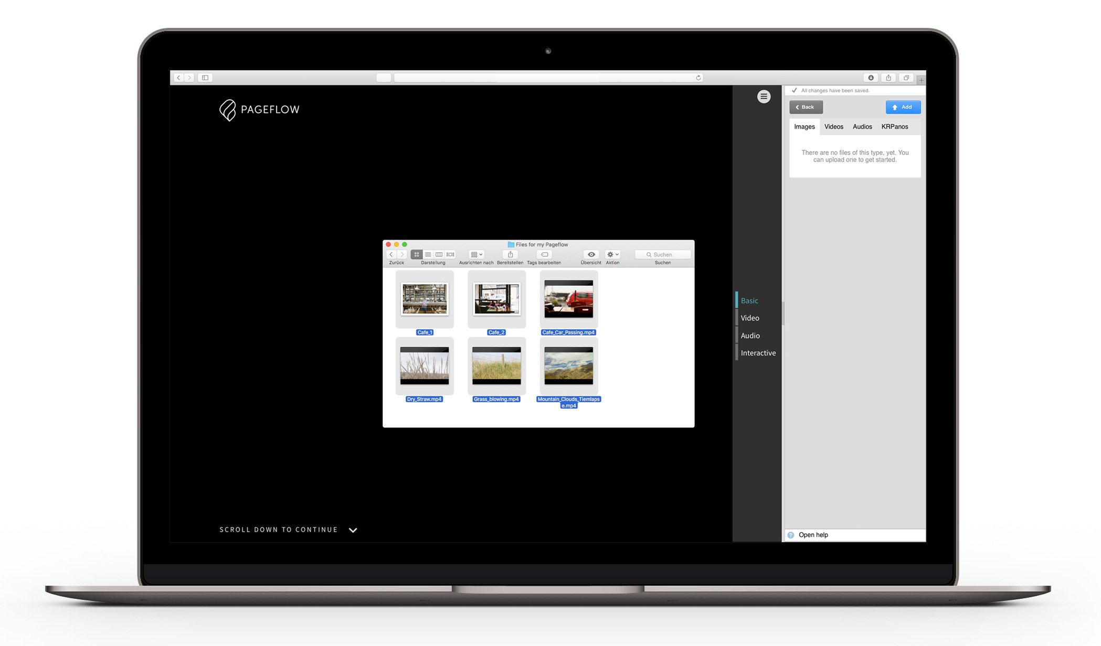Show the browser sidebar icon
1101x646 pixels.
coord(205,78)
